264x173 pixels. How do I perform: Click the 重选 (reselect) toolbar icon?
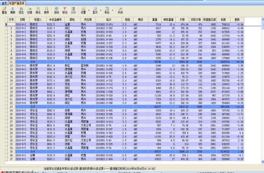point(5,9)
